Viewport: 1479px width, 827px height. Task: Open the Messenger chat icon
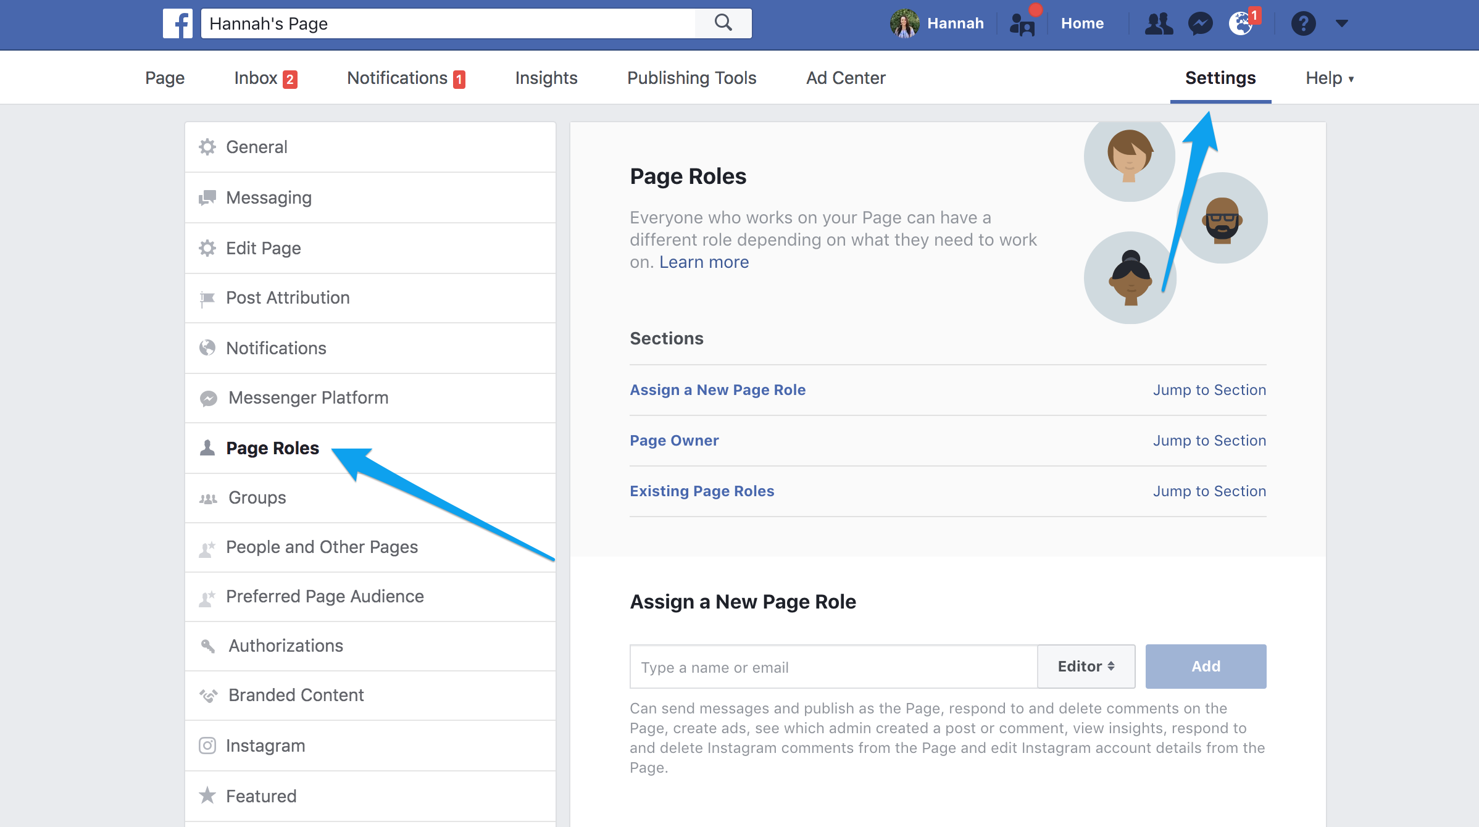coord(1200,23)
